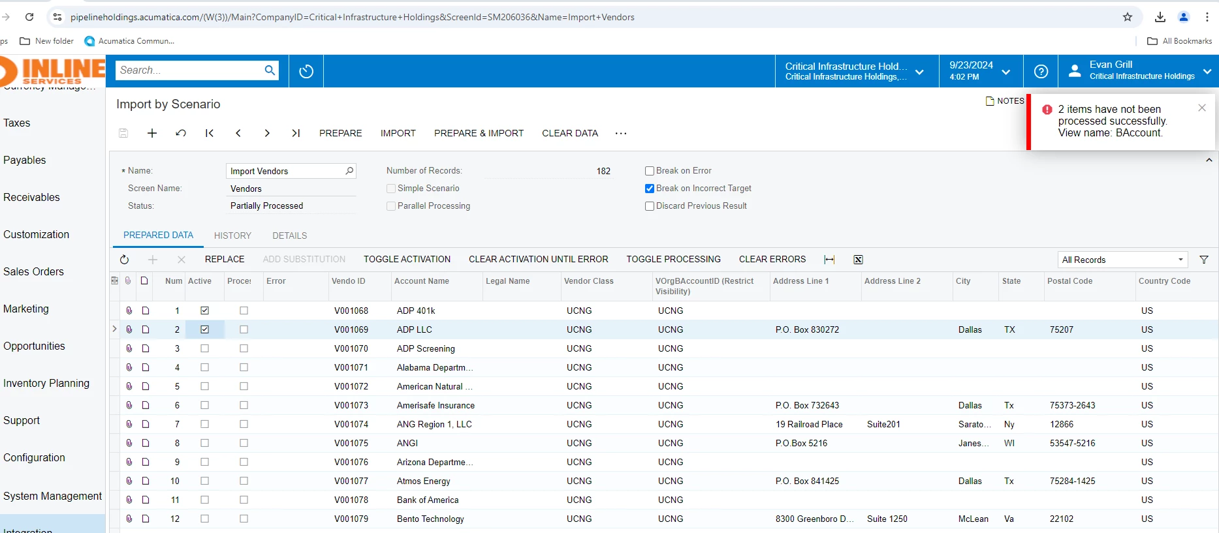Open the business date 9/23/2024 dropdown
This screenshot has width=1219, height=533.
coord(979,71)
